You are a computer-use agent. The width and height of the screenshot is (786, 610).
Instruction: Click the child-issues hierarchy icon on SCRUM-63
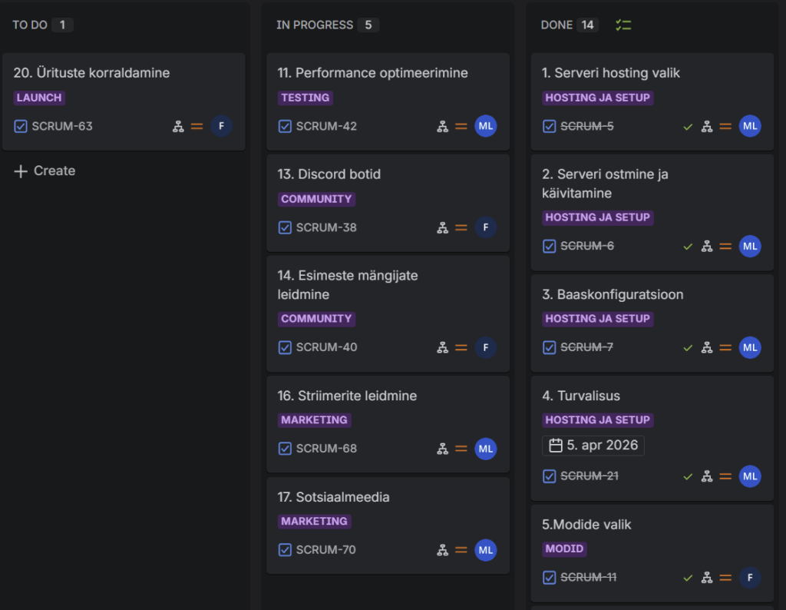(178, 126)
